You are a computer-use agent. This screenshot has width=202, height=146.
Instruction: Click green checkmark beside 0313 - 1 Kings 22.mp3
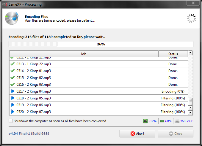tap(12, 64)
